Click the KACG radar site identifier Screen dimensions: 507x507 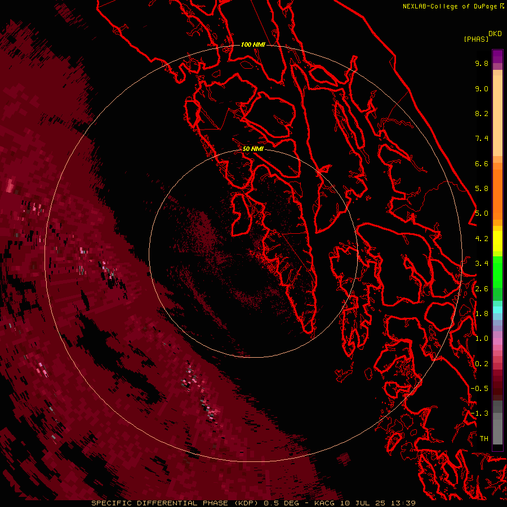click(325, 503)
